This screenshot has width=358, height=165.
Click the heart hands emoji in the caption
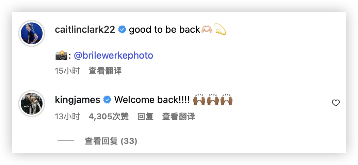pos(207,30)
